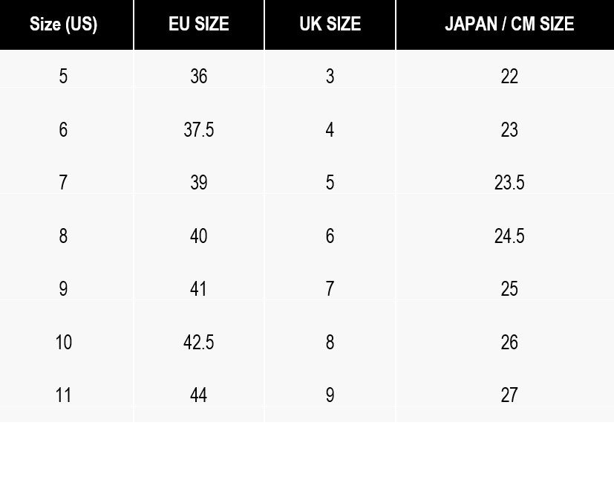Click the Size (US) column header

[x=63, y=24]
